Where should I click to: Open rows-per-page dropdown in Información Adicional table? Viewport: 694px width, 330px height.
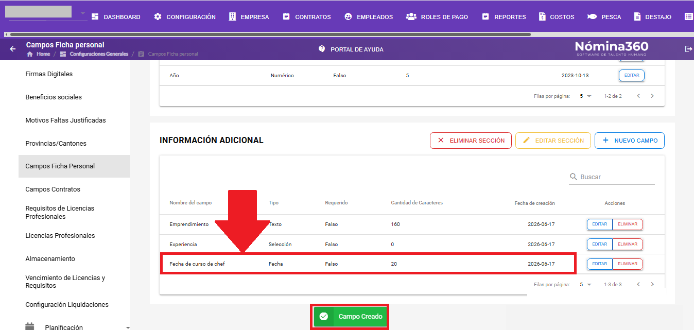pyautogui.click(x=586, y=285)
